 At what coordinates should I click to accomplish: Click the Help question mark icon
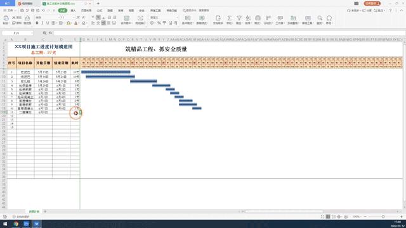pos(390,10)
